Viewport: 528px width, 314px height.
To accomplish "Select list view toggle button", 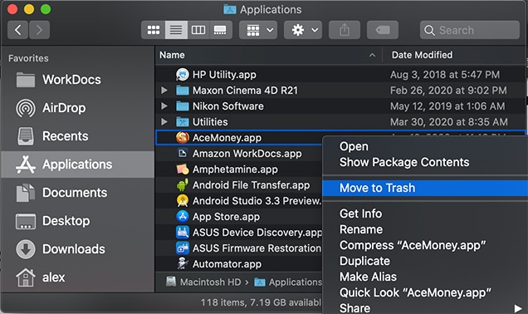I will coord(176,31).
